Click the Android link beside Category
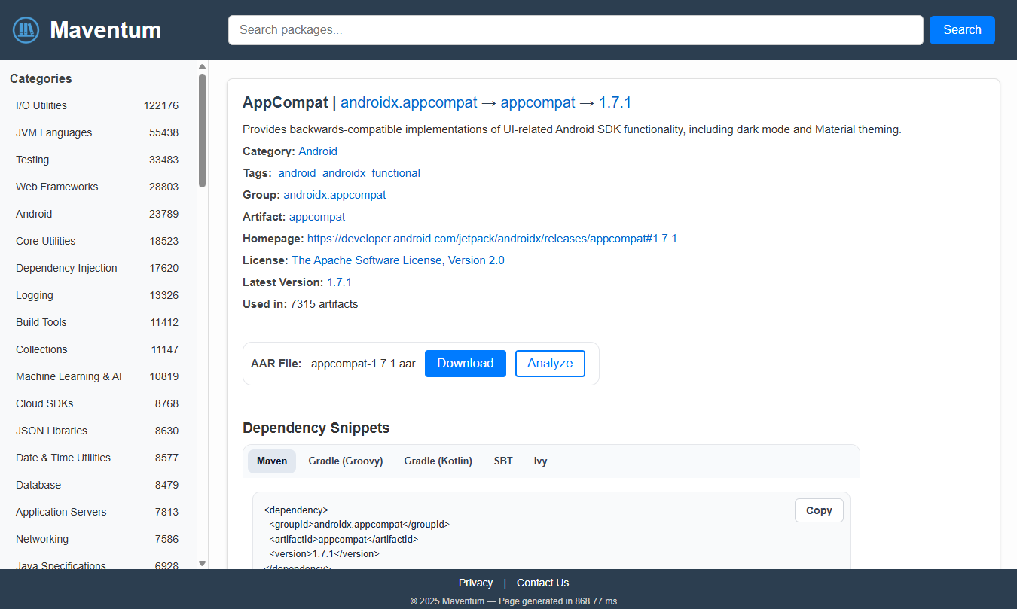The height and width of the screenshot is (609, 1017). tap(318, 151)
